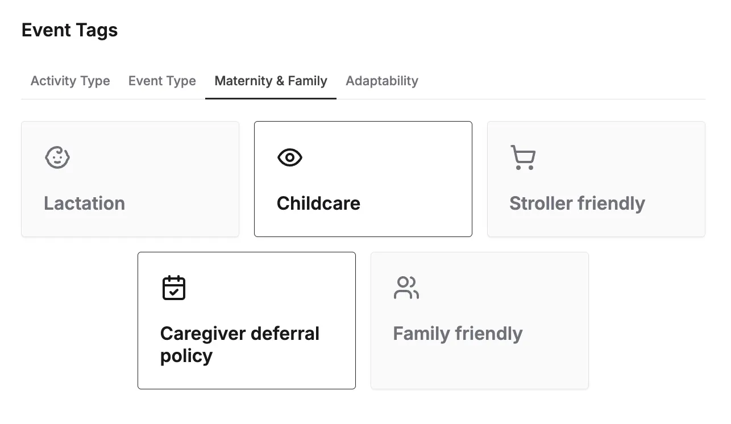Go to the Adaptability tab
The height and width of the screenshot is (424, 731).
(x=382, y=81)
